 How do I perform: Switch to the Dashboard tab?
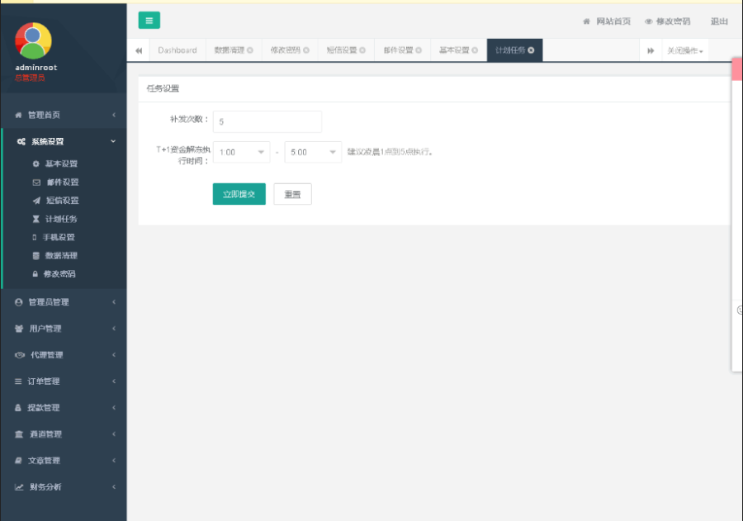[177, 50]
